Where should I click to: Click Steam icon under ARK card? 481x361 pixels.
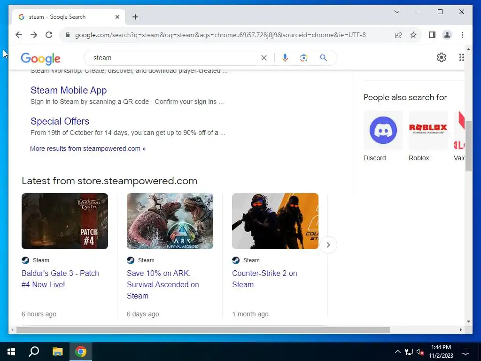point(131,260)
